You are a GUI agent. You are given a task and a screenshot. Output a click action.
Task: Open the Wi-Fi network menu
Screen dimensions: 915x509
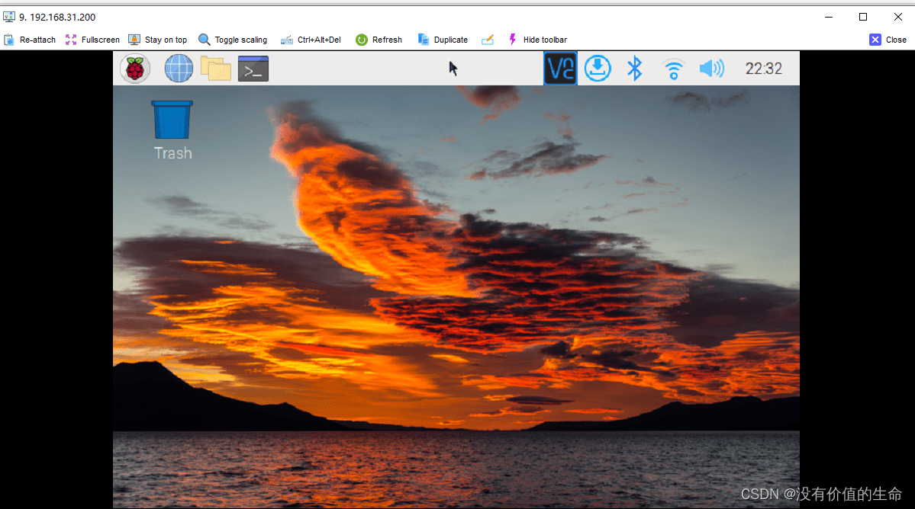(x=673, y=69)
